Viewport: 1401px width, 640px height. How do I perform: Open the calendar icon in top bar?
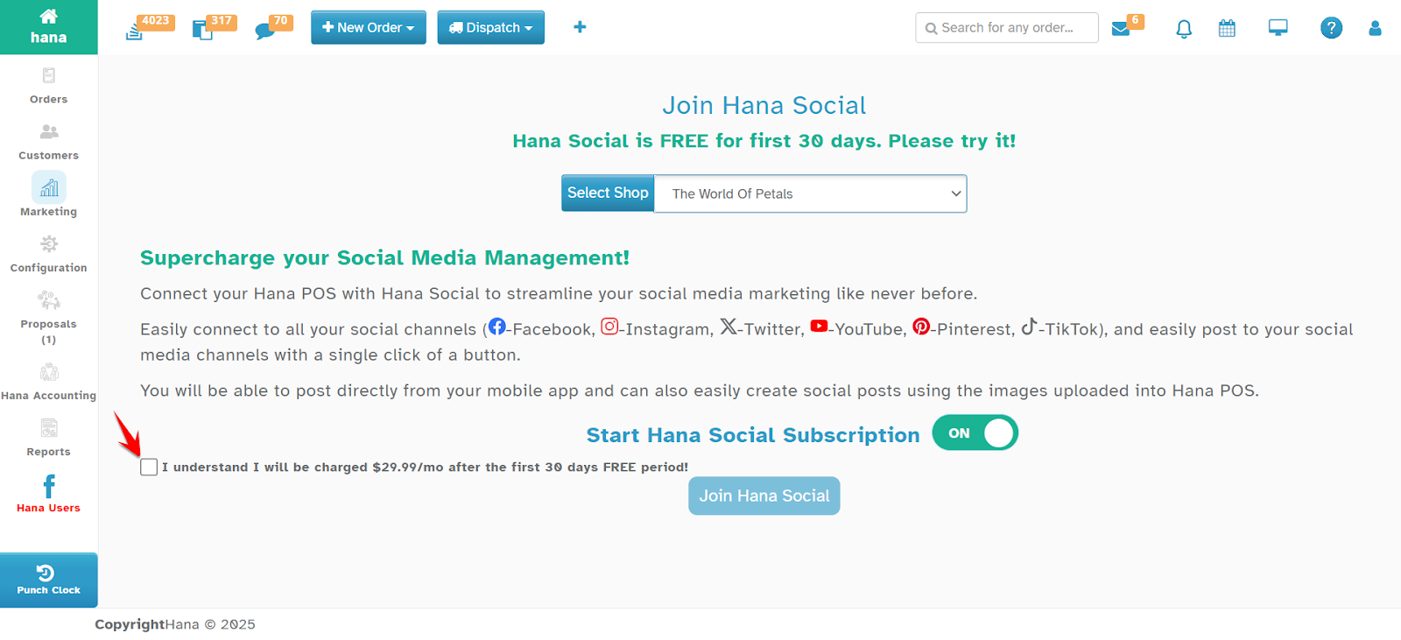point(1227,28)
